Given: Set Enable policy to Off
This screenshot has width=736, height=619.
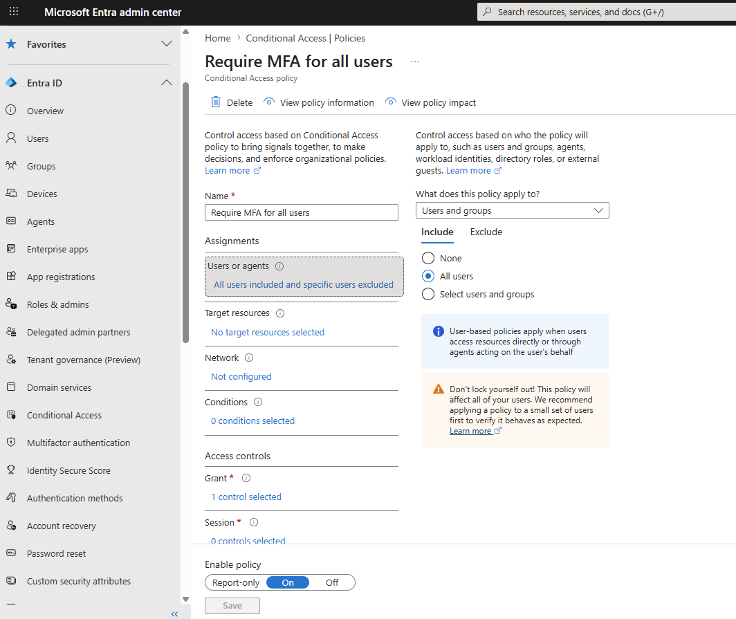Looking at the screenshot, I should point(332,582).
